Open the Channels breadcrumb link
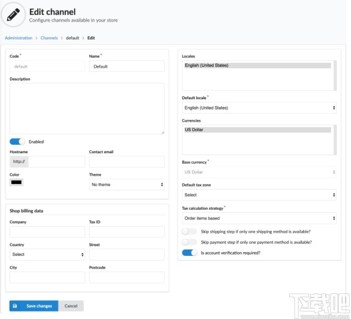 coord(49,38)
